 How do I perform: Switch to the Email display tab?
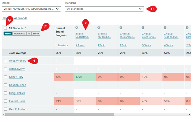(x=36, y=33)
